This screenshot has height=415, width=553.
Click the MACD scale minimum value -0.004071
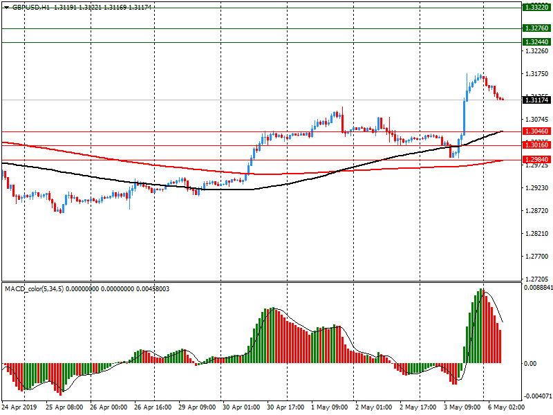(536, 396)
